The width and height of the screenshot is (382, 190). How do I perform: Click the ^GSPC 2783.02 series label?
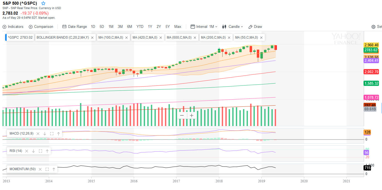click(x=20, y=38)
